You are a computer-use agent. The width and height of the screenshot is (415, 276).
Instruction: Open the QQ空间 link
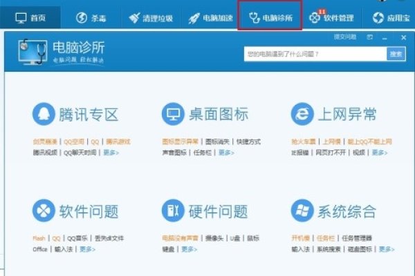point(74,142)
